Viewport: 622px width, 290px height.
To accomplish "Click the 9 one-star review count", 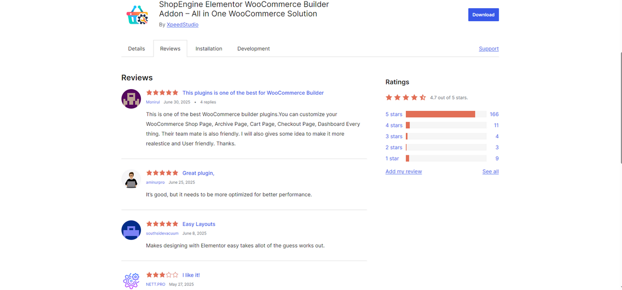I will tap(497, 158).
